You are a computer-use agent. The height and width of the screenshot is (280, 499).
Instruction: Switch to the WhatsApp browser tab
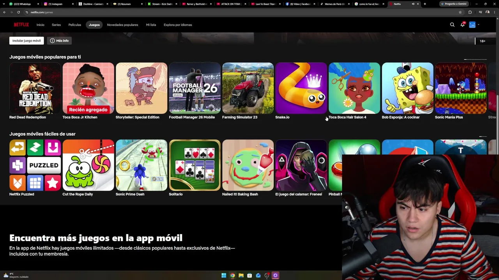[25, 4]
